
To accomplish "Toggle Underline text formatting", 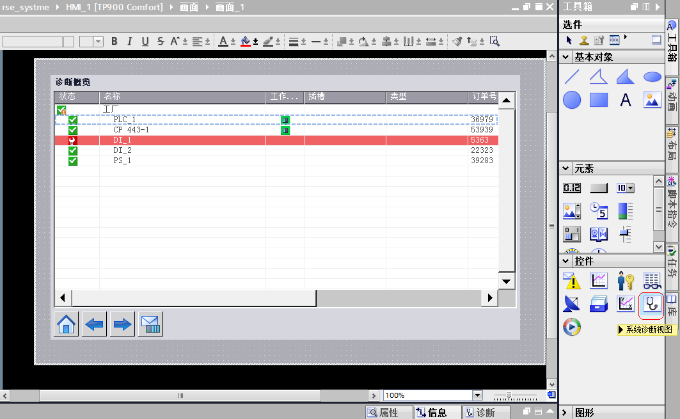I will [145, 41].
